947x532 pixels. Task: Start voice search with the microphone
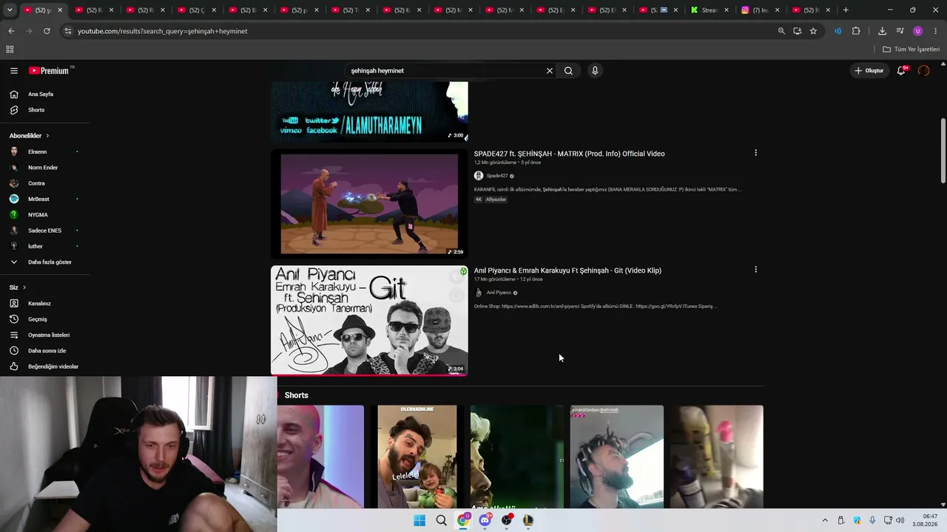click(x=595, y=71)
